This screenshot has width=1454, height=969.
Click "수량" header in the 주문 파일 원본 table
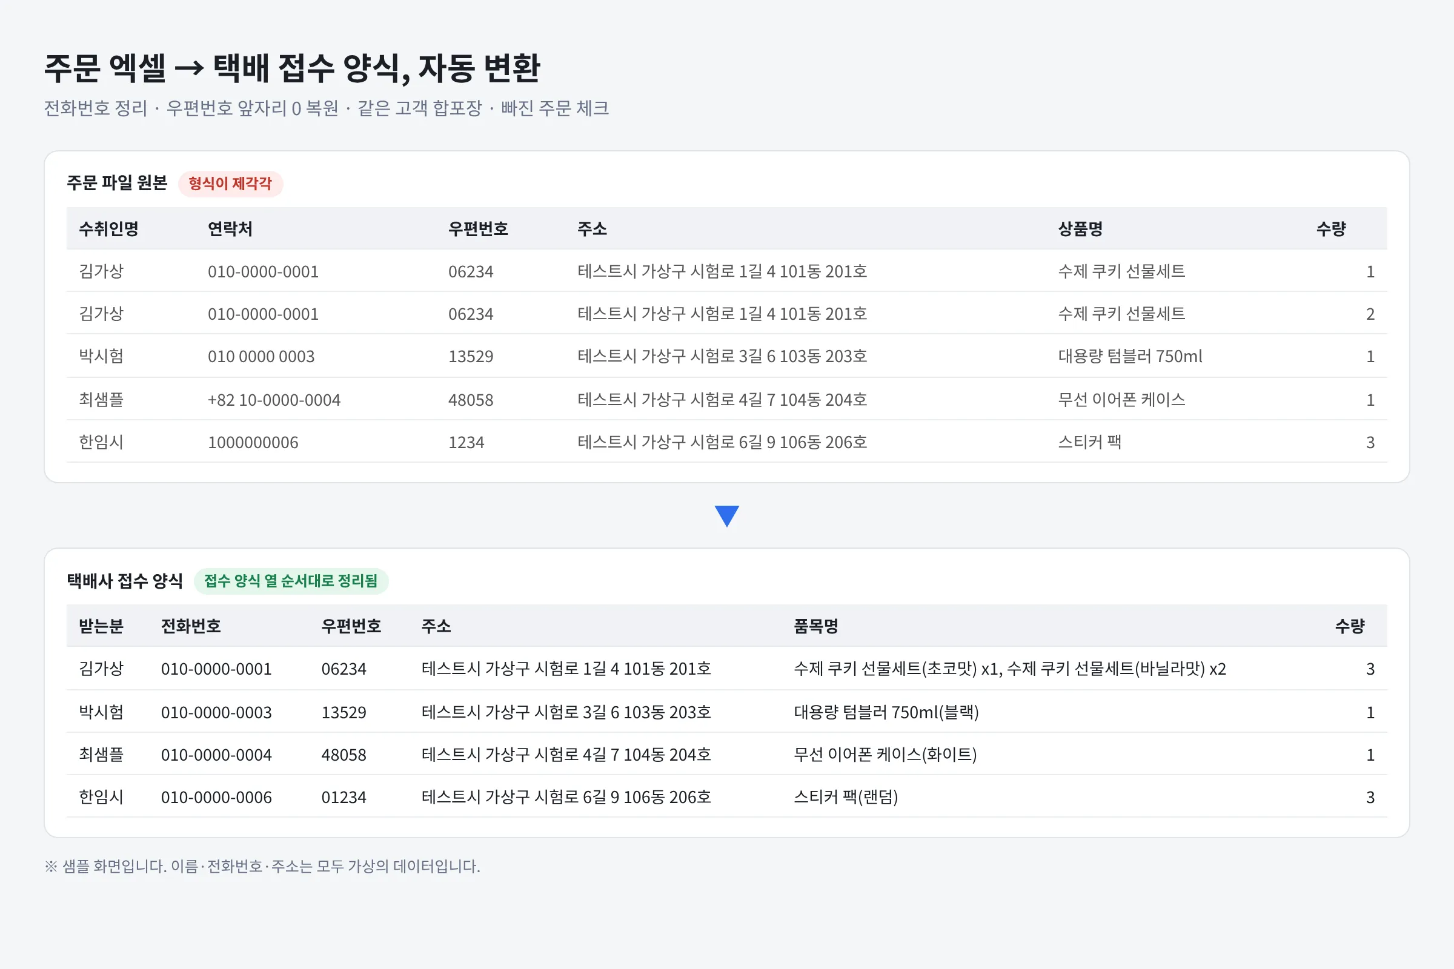point(1331,229)
